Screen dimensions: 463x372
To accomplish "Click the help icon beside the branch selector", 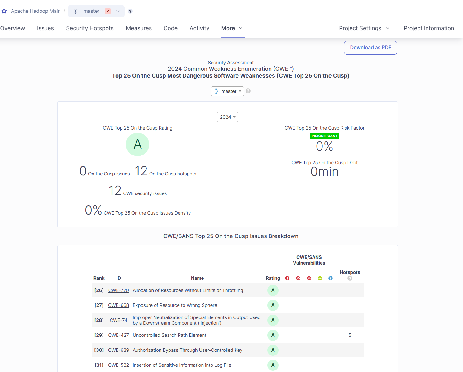I will pos(130,11).
